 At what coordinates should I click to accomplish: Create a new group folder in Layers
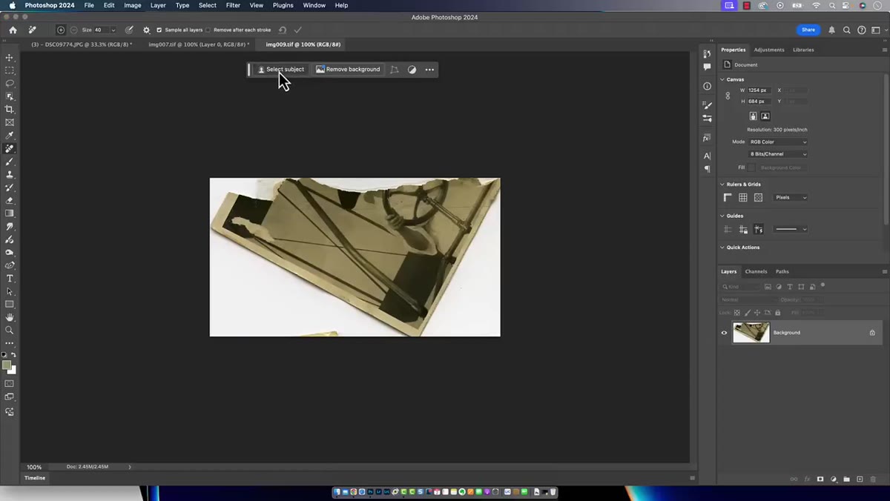click(x=846, y=480)
